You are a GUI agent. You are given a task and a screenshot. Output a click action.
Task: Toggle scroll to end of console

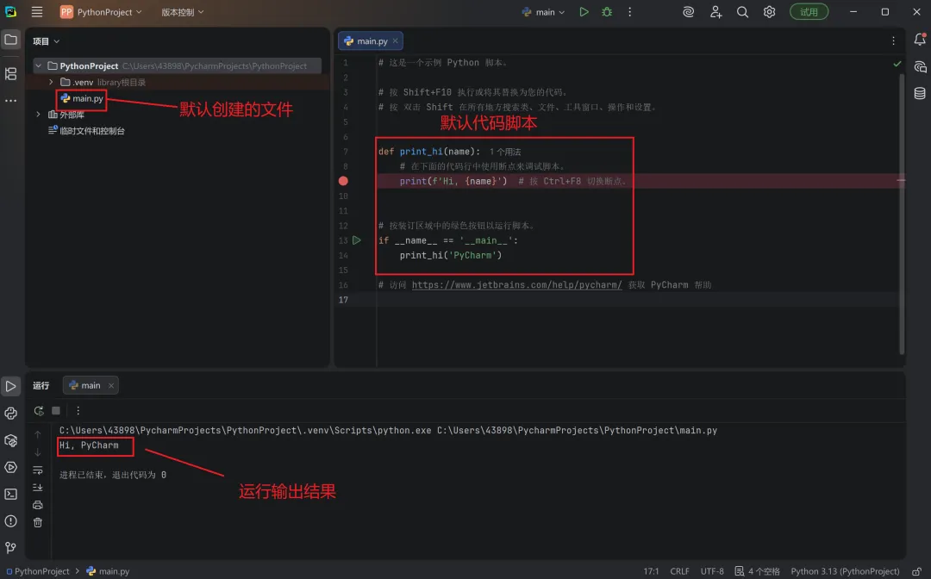tap(37, 487)
